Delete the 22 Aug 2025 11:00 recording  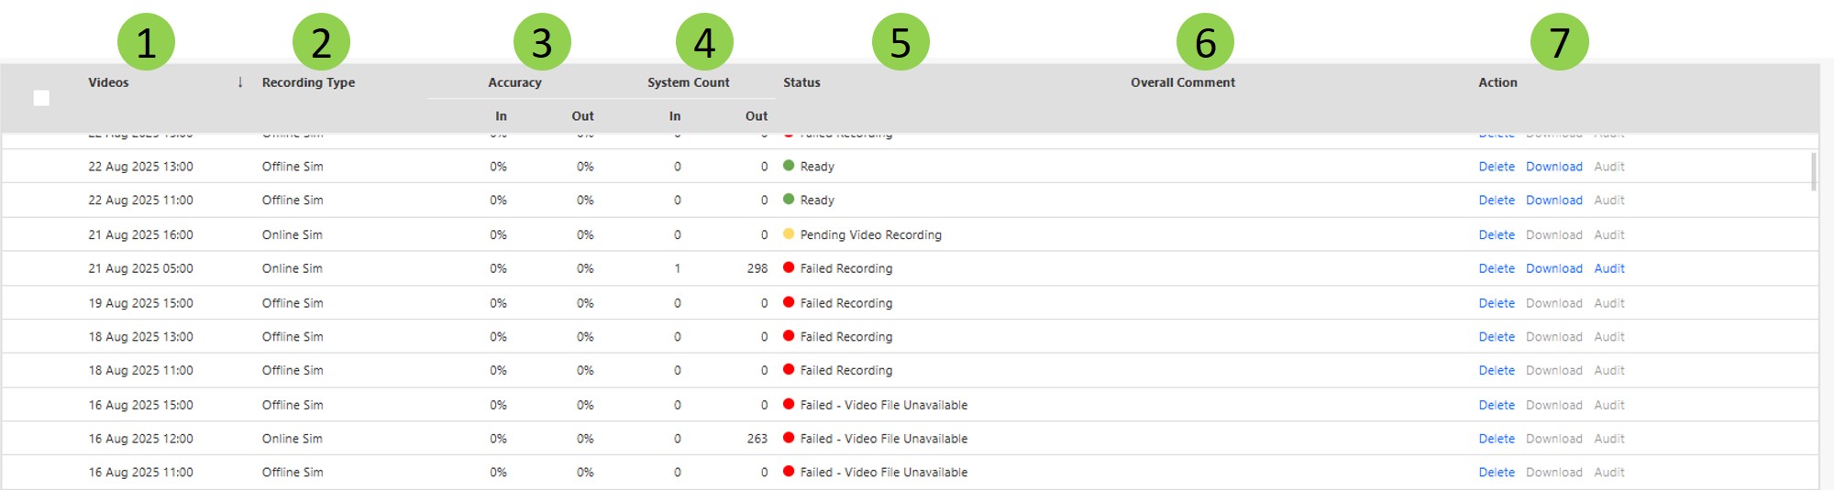click(x=1497, y=201)
